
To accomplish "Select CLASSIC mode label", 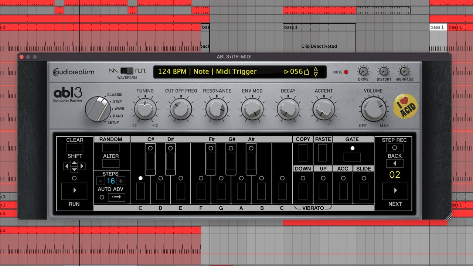I will (115, 95).
